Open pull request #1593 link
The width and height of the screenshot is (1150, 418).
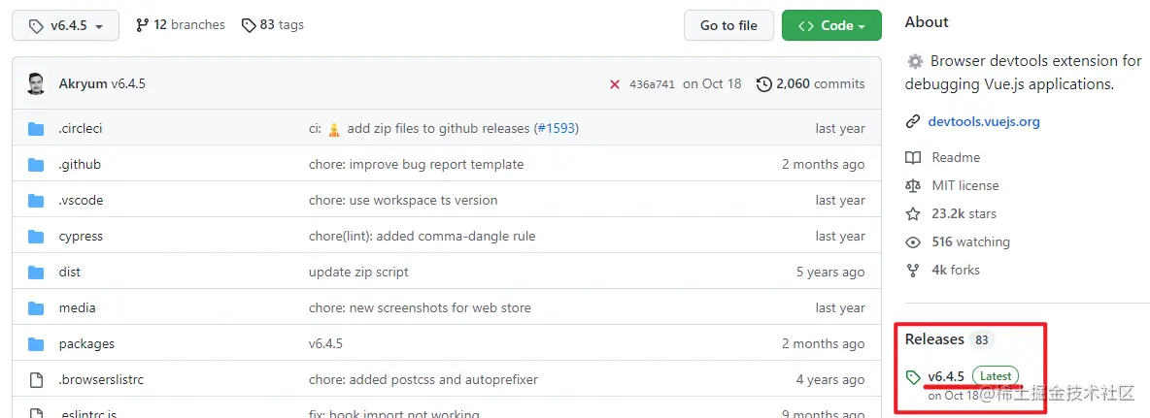tap(557, 129)
